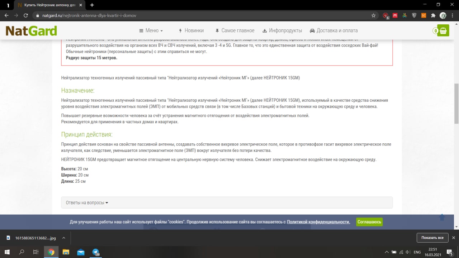Go back with the browser back arrow
This screenshot has height=258, width=459.
pos(7,15)
